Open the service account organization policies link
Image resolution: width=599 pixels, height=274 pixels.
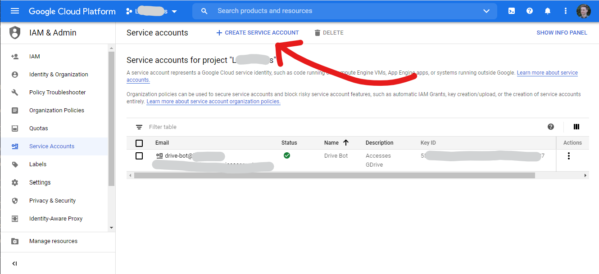213,102
